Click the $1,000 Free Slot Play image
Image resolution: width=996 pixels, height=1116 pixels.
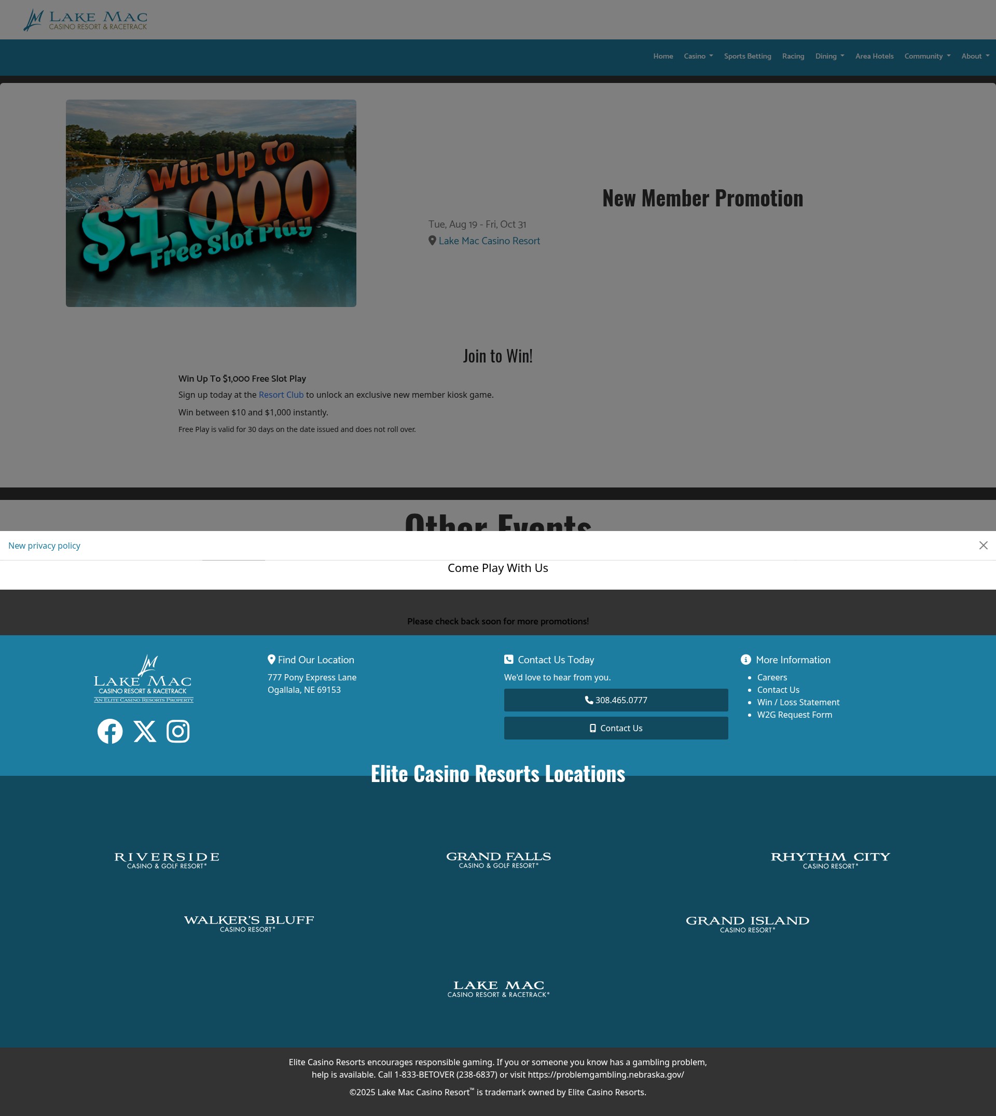pyautogui.click(x=211, y=203)
